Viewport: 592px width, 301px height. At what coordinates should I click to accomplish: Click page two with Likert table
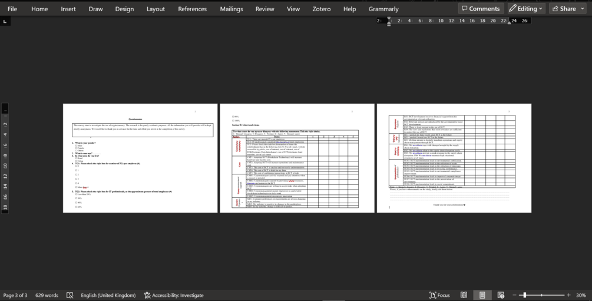click(297, 158)
